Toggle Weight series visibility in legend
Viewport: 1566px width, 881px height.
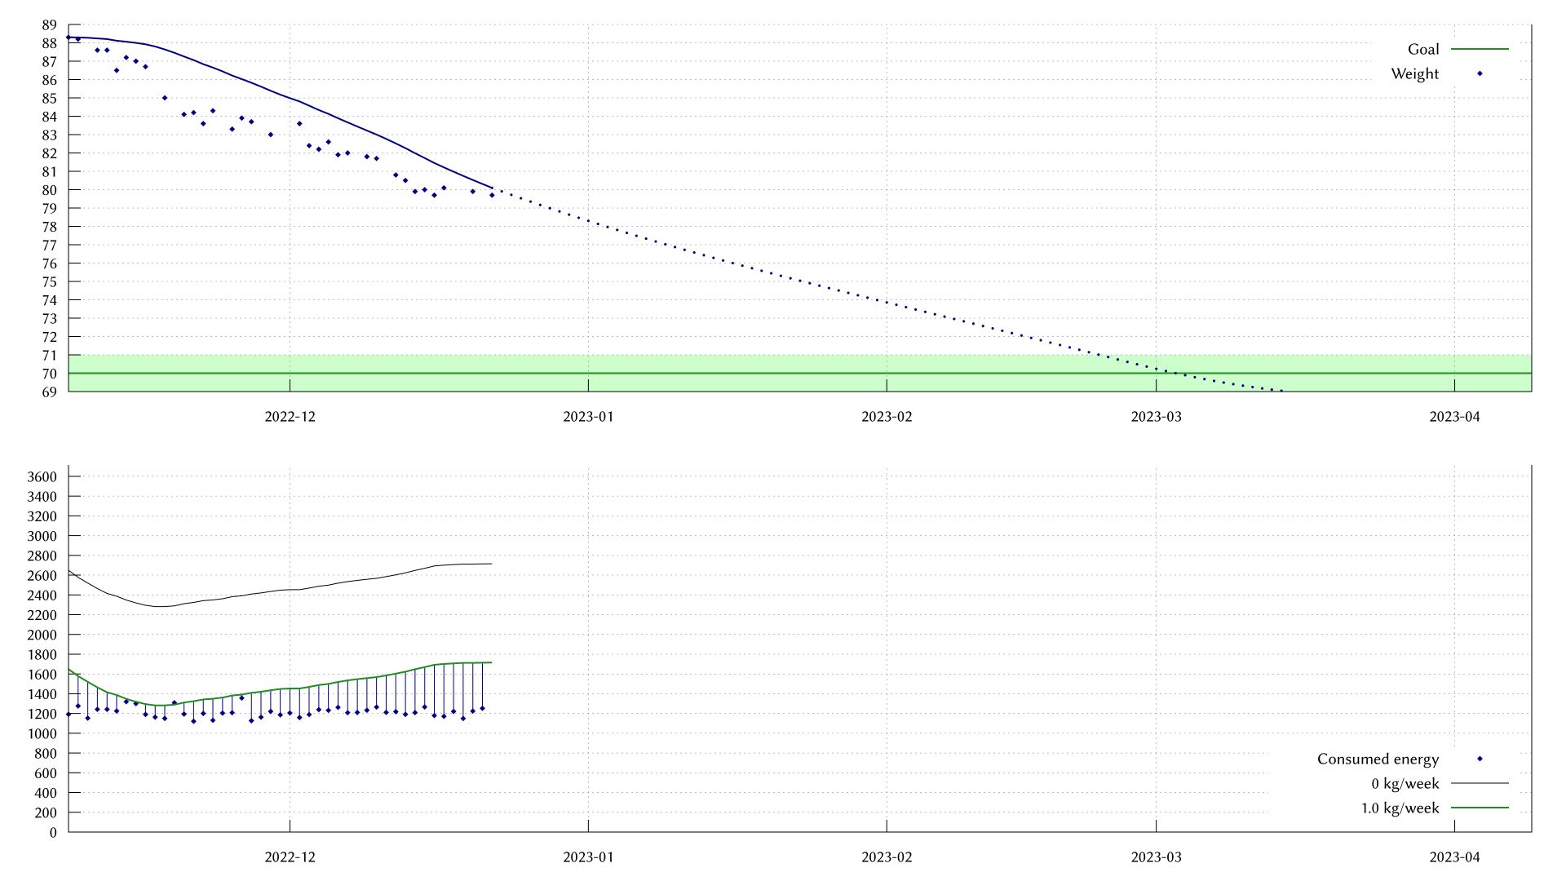click(1417, 73)
